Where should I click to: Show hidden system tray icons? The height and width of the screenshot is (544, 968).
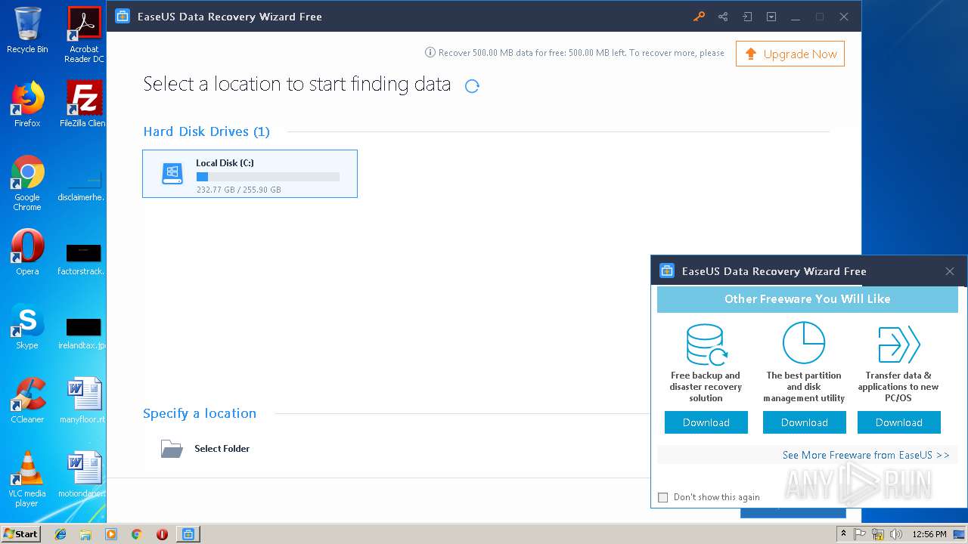(x=843, y=534)
